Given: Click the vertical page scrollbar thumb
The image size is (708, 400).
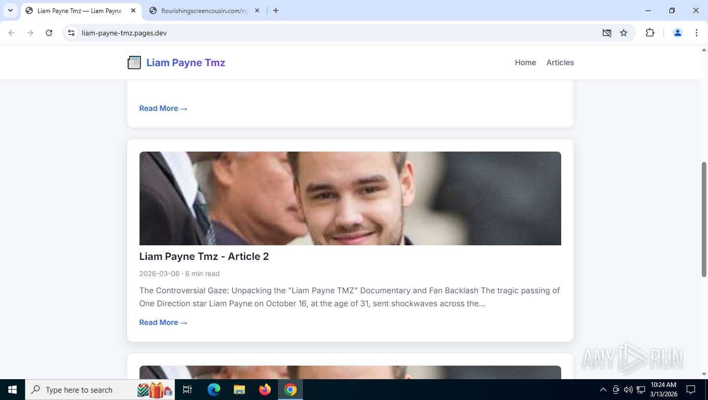Looking at the screenshot, I should [x=704, y=219].
